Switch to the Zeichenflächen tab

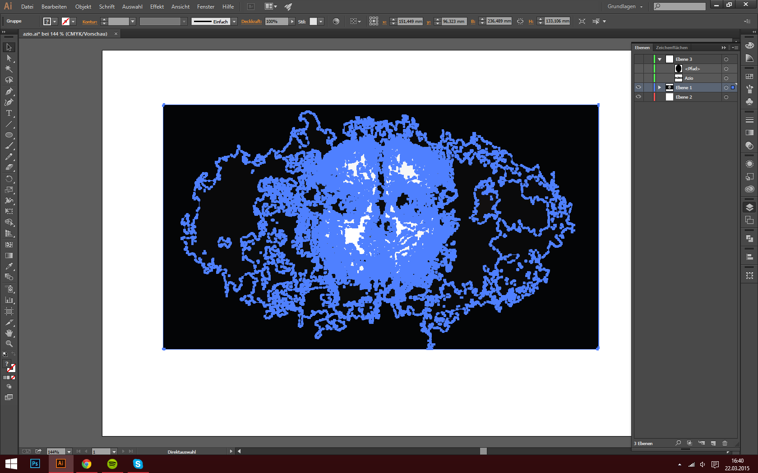coord(671,47)
